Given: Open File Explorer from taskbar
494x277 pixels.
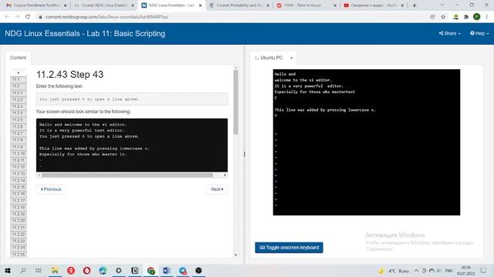Looking at the screenshot, I should point(55,270).
